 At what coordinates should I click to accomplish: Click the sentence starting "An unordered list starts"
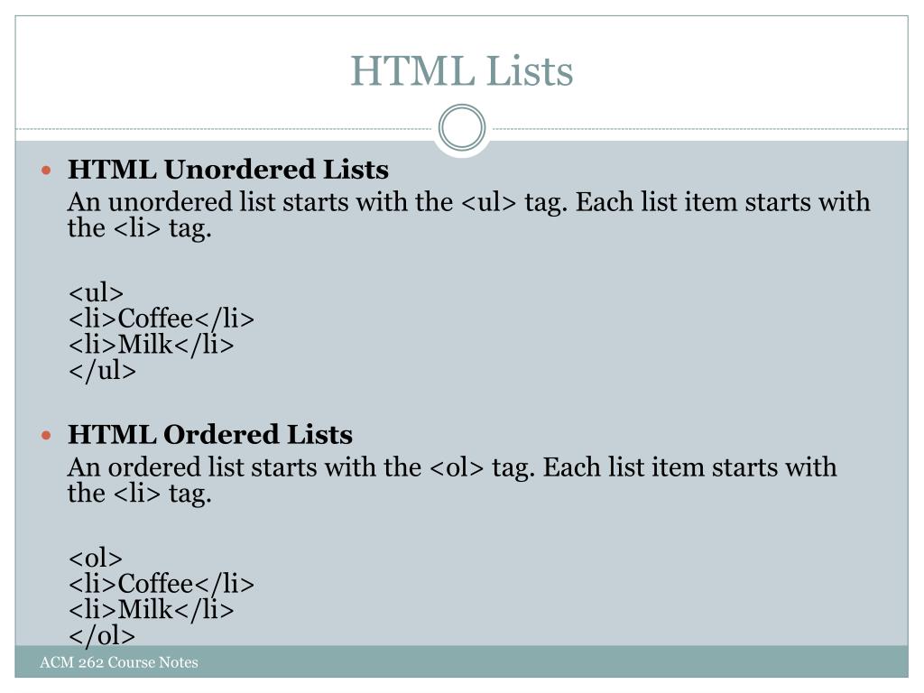(469, 201)
